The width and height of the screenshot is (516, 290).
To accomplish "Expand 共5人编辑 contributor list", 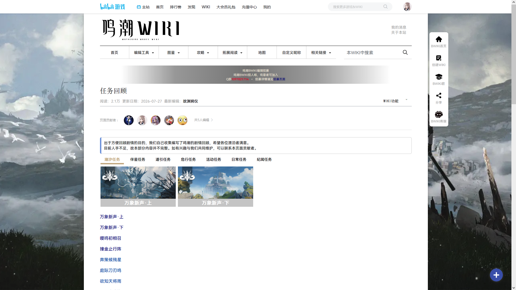I will [x=203, y=120].
